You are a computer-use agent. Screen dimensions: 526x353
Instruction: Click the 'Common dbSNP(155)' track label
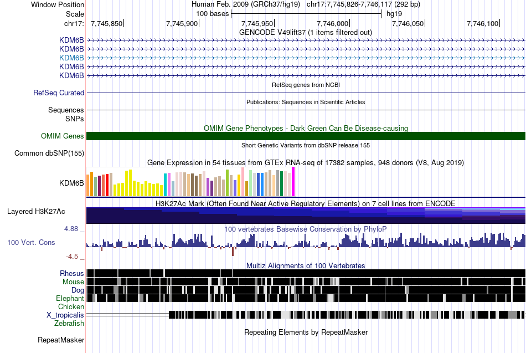click(49, 153)
